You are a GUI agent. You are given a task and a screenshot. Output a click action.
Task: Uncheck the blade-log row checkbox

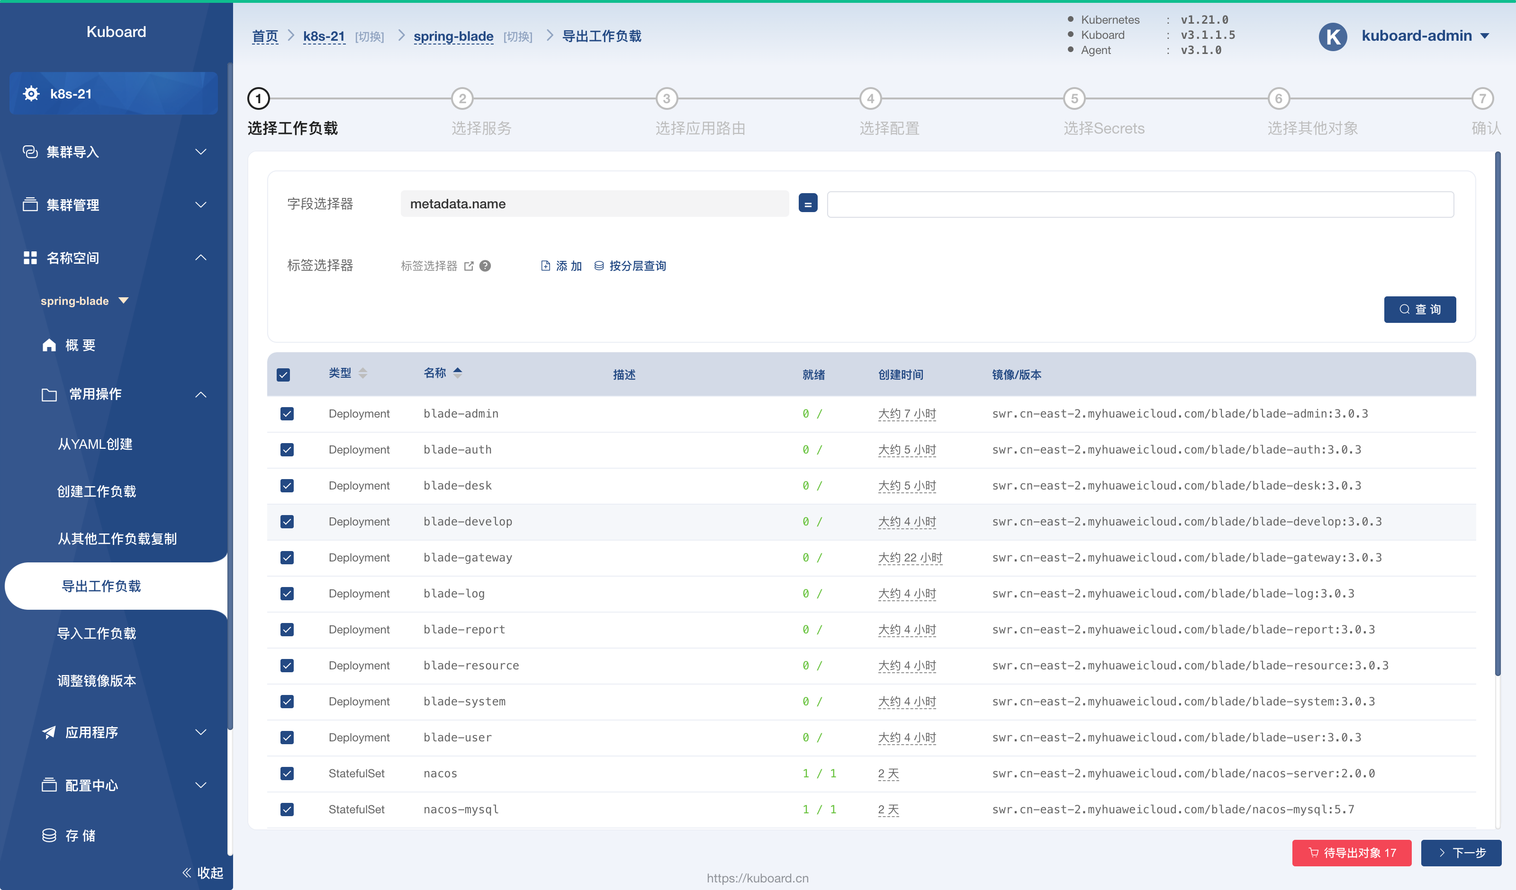287,594
